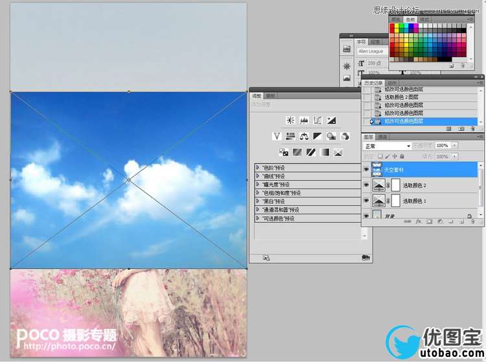Add a Selective Color adjustment

pyautogui.click(x=338, y=152)
